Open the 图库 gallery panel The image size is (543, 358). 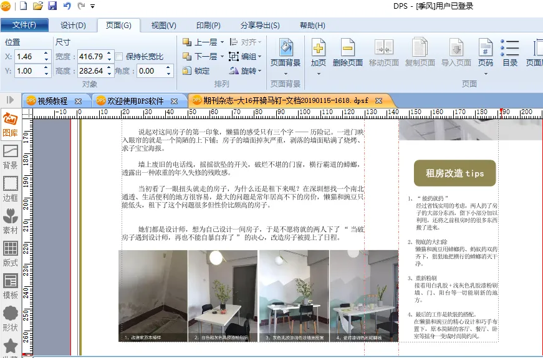[x=10, y=123]
